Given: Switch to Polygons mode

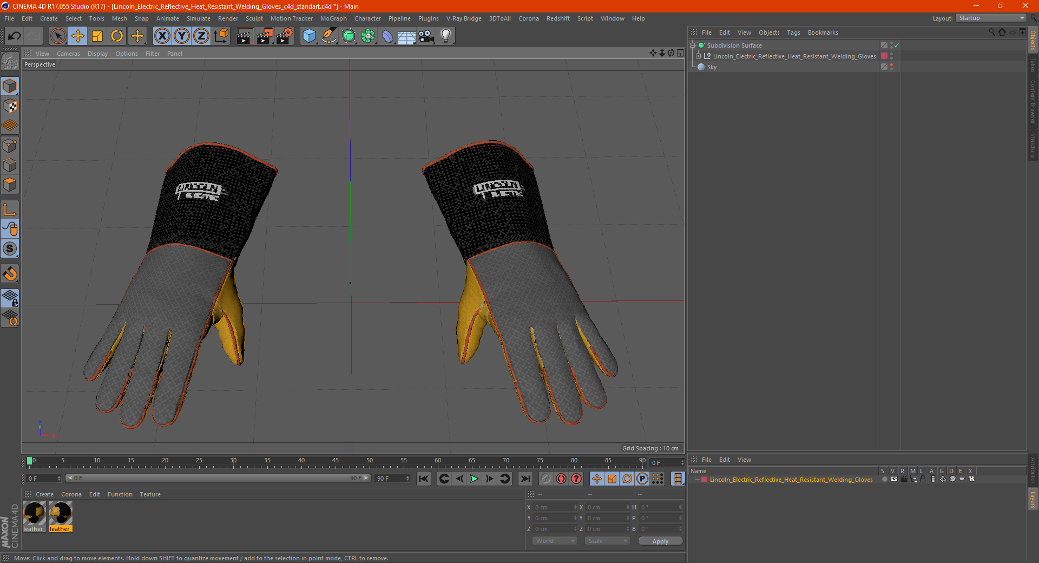Looking at the screenshot, I should tap(10, 185).
